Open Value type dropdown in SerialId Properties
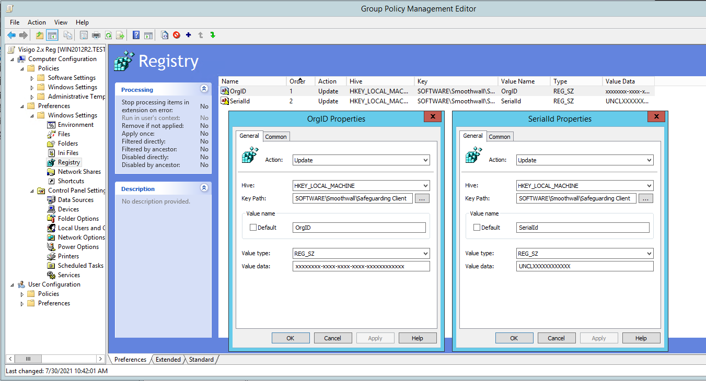Image resolution: width=706 pixels, height=381 pixels. point(584,254)
